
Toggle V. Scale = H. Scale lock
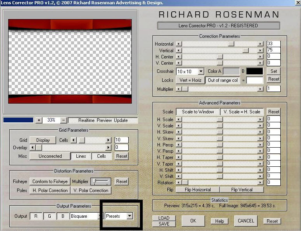pyautogui.click(x=242, y=112)
